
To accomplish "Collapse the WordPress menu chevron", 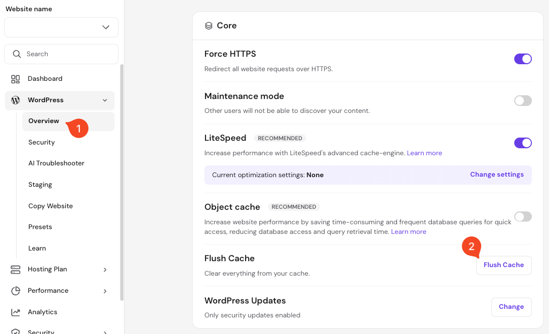I will click(x=105, y=101).
